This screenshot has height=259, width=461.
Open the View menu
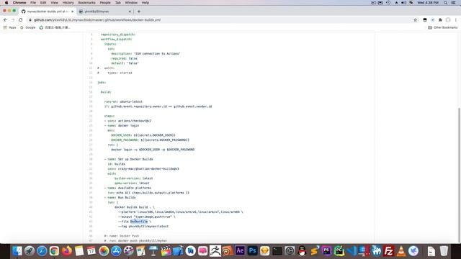tap(55, 3)
